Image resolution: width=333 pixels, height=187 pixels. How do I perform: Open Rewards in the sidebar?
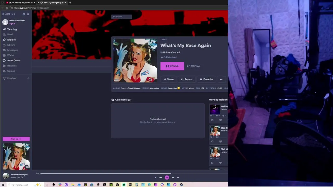coord(12,66)
